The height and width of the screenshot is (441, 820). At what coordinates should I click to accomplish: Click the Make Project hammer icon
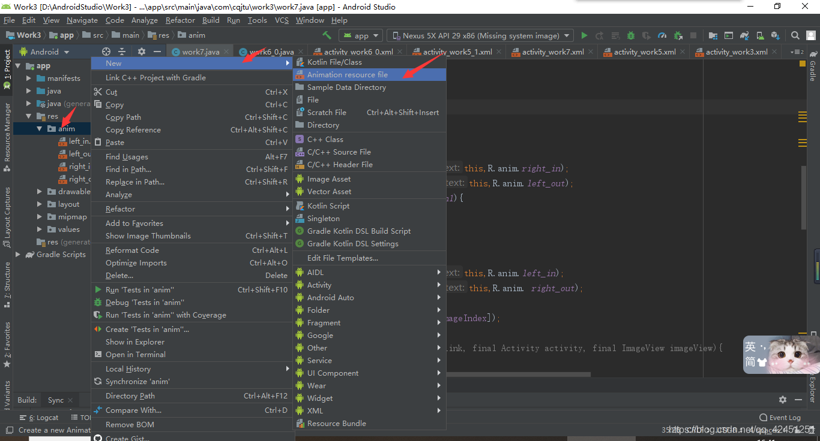pos(327,35)
